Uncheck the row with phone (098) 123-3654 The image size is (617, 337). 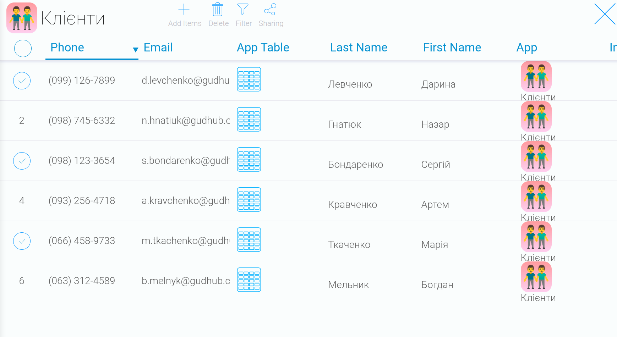[x=22, y=161]
